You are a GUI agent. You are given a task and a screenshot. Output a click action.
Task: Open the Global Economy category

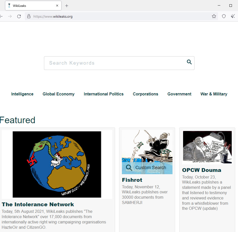[x=59, y=94]
